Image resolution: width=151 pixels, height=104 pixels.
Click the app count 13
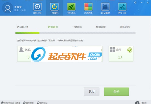point(120,57)
